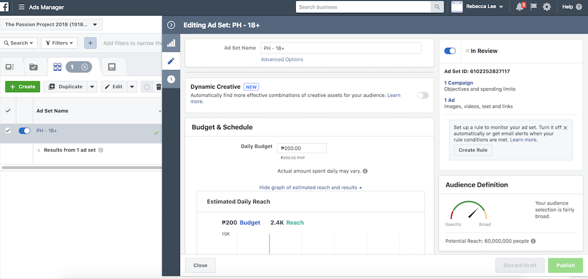The image size is (588, 279).
Task: Click the Ad Set Name input field
Action: point(341,48)
